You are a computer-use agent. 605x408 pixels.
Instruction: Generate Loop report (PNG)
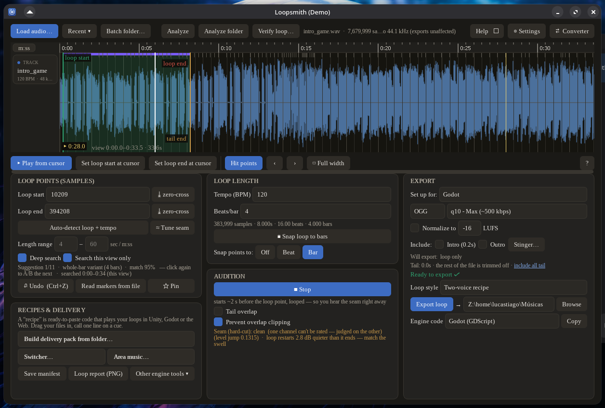(98, 373)
